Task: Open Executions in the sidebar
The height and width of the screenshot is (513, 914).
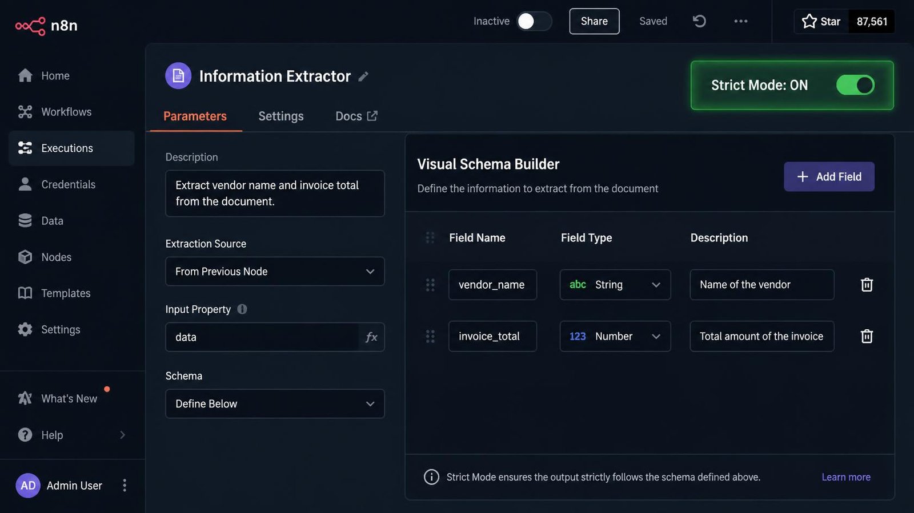Action: (x=71, y=148)
